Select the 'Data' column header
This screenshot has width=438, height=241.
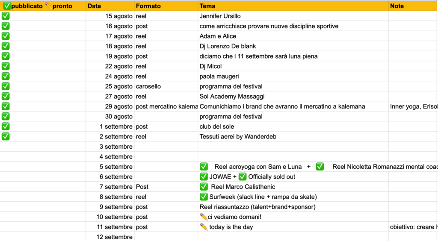[94, 6]
